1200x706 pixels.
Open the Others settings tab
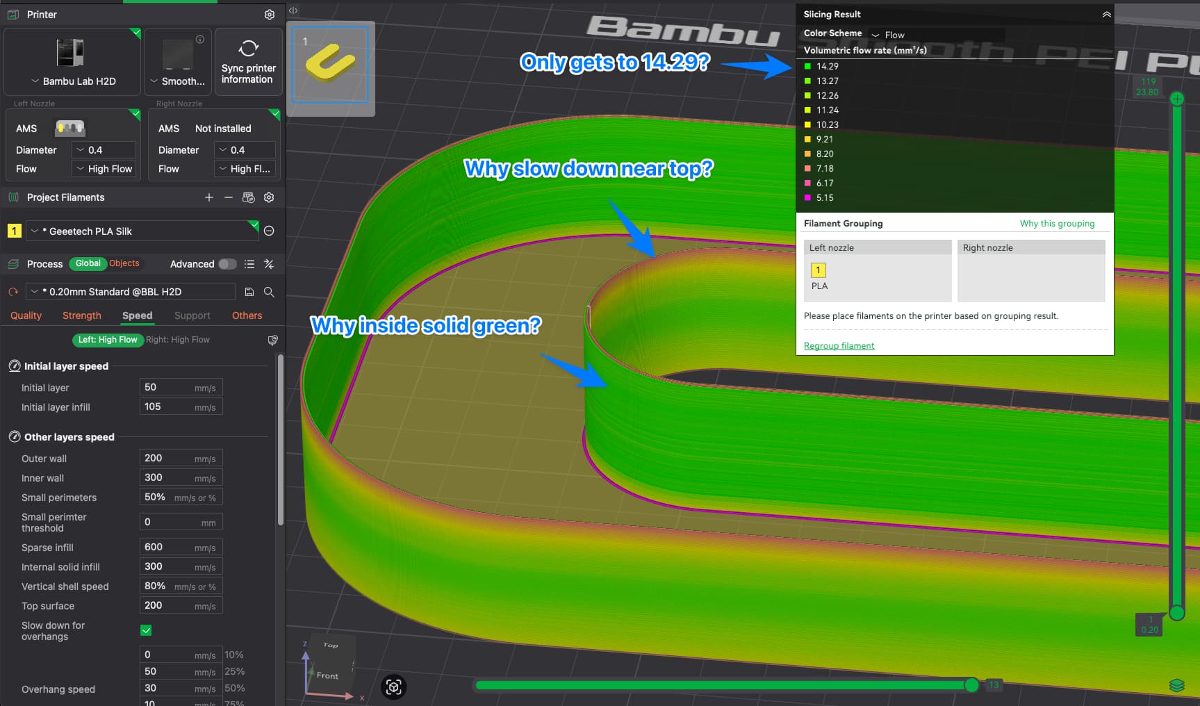point(247,315)
